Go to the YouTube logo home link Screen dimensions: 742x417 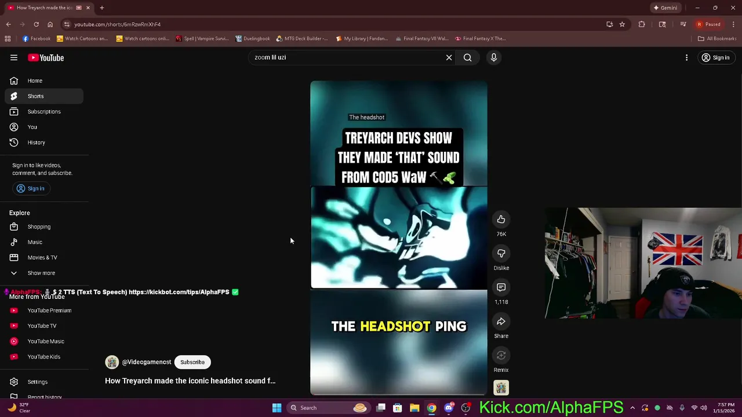[46, 57]
